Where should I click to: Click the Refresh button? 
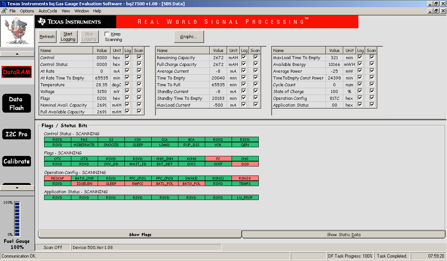47,37
